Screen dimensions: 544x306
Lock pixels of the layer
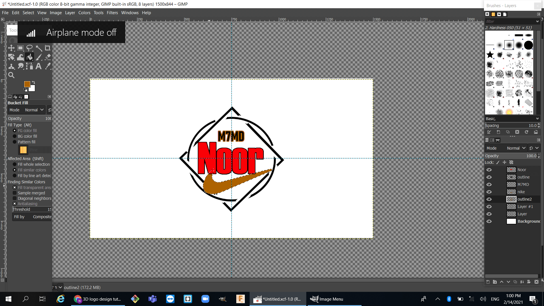click(x=498, y=162)
